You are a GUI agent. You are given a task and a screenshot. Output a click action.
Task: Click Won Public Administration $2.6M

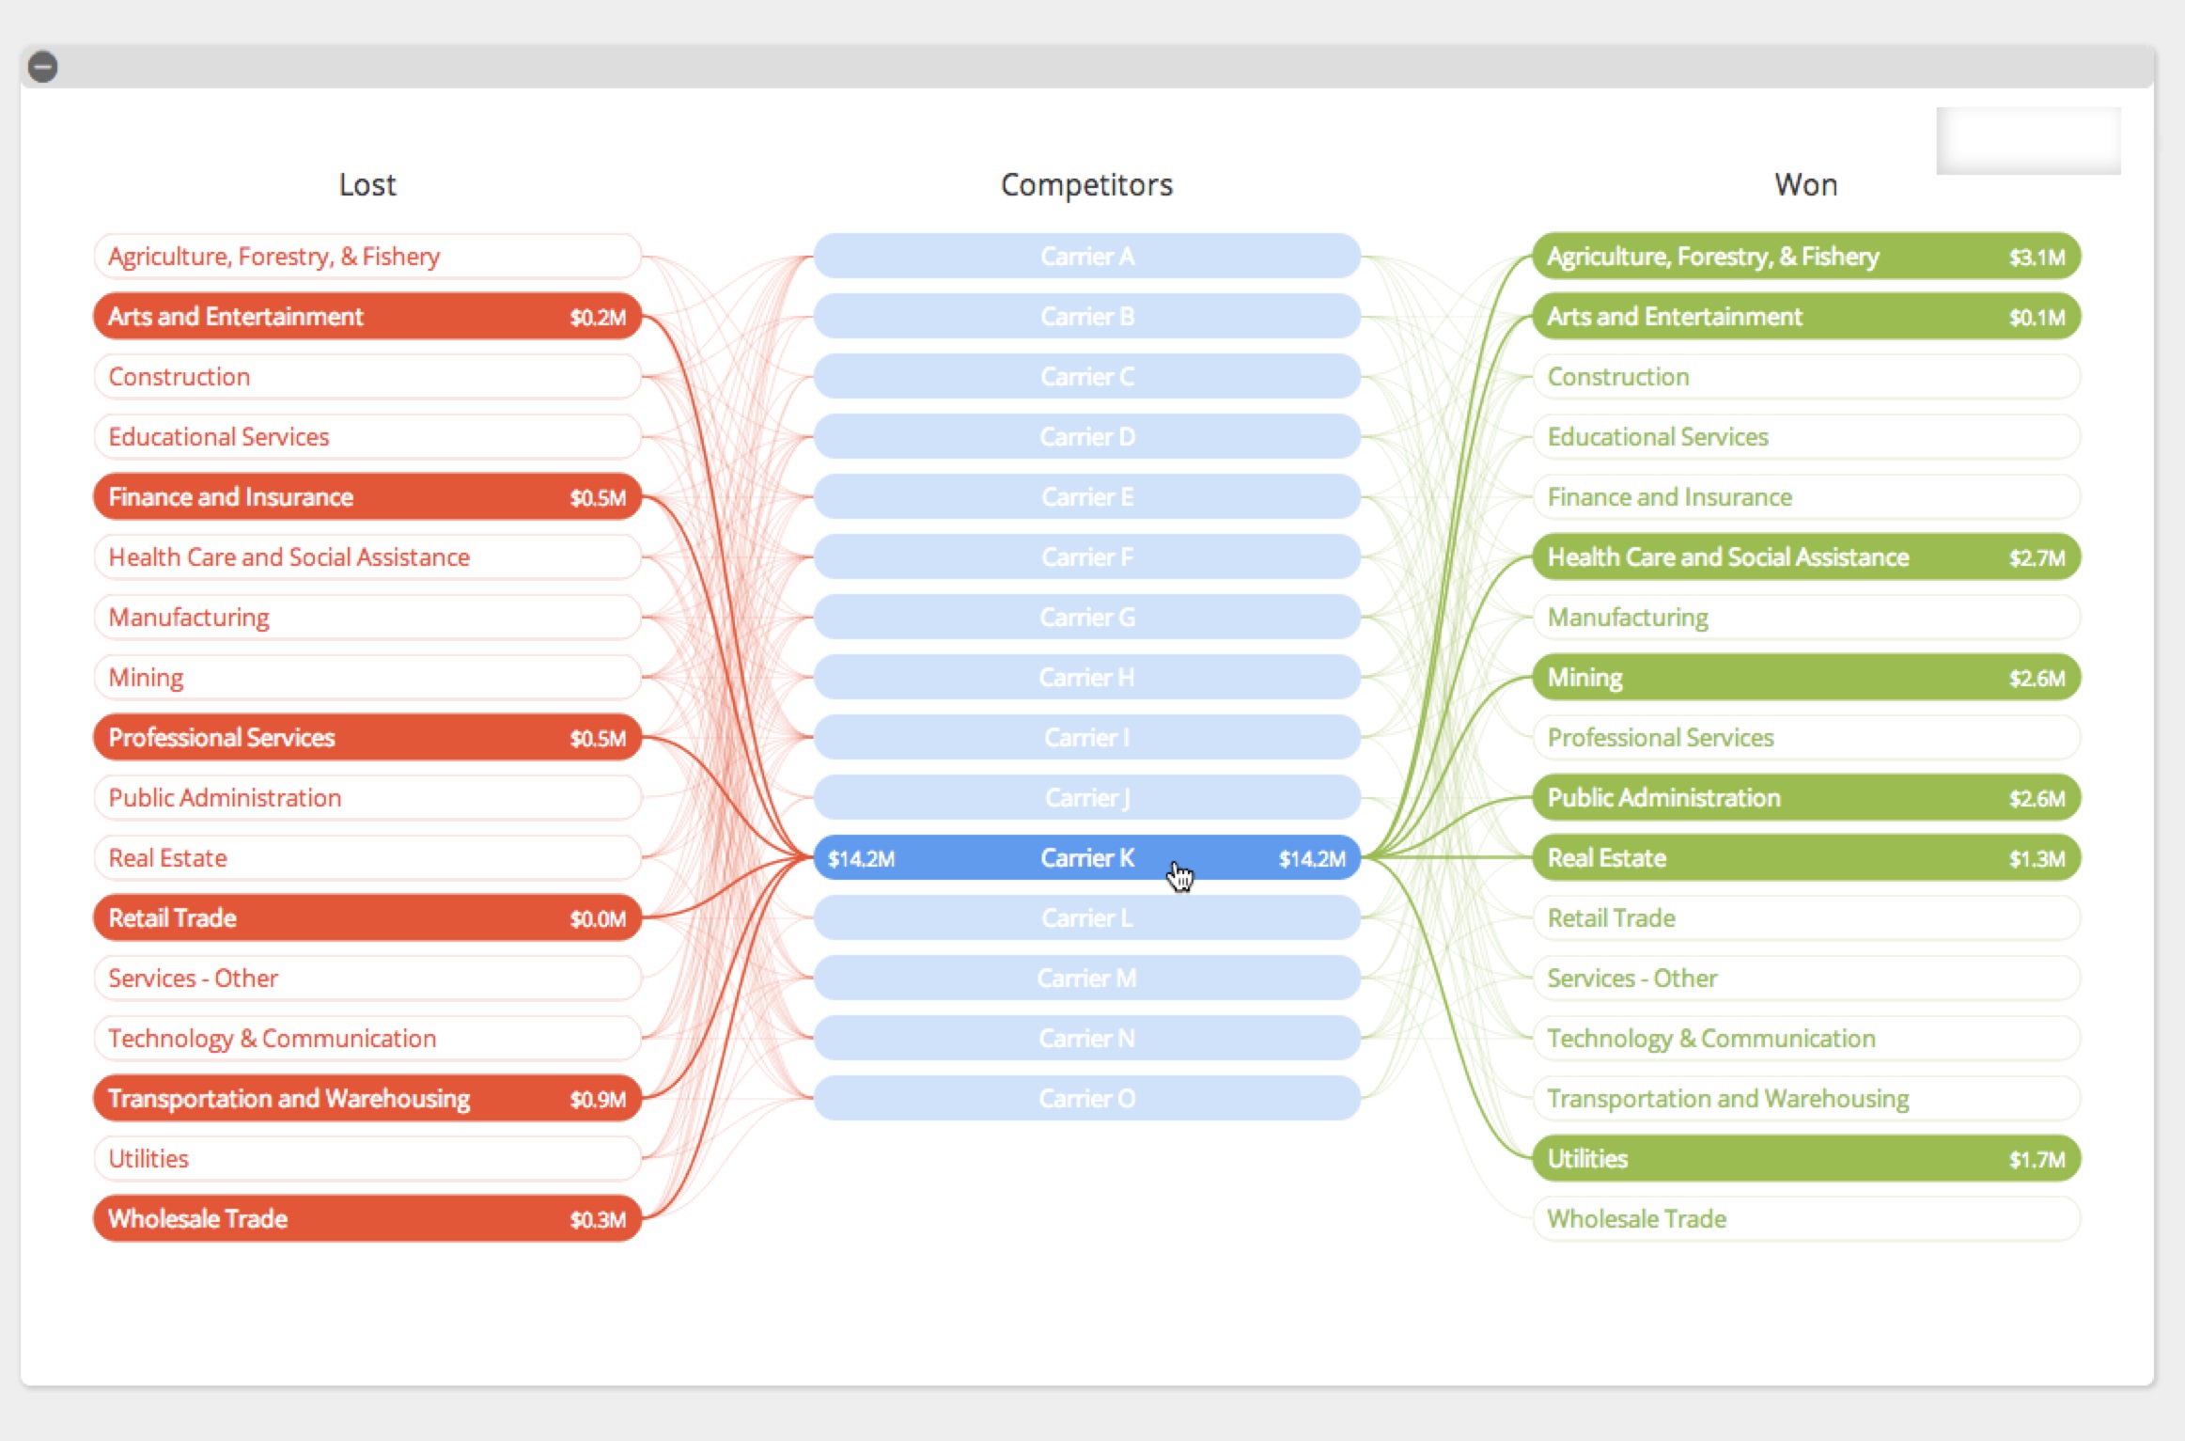click(1804, 798)
